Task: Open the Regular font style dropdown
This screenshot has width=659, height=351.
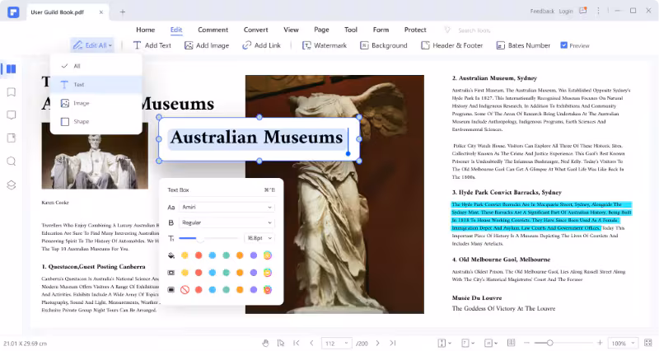Action: tap(227, 222)
